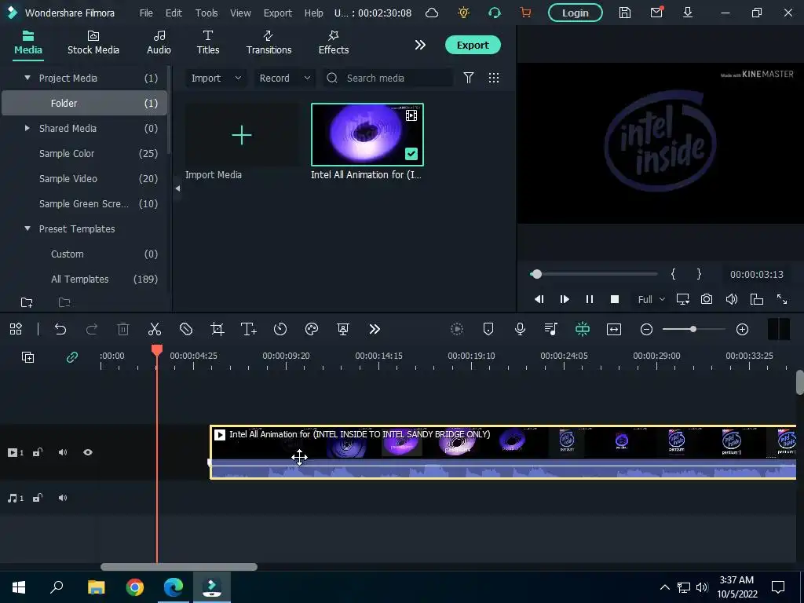The height and width of the screenshot is (603, 804).
Task: Collapse the media side panel arrow
Action: pyautogui.click(x=177, y=188)
